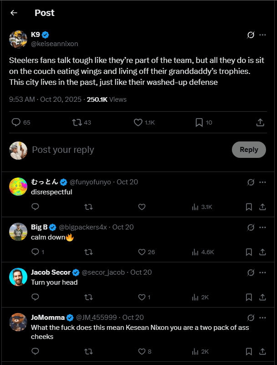Open more options on the funyofunyo reply
The image size is (277, 365).
tap(262, 182)
